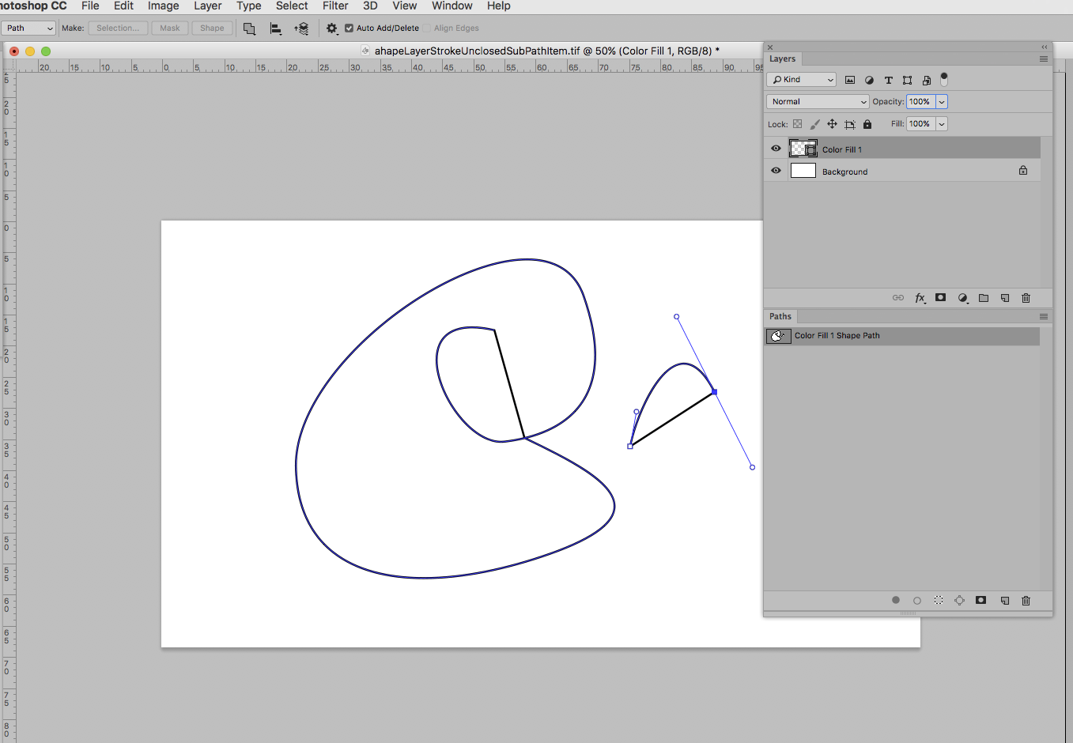This screenshot has width=1073, height=743.
Task: Open the Filter menu
Action: [335, 6]
